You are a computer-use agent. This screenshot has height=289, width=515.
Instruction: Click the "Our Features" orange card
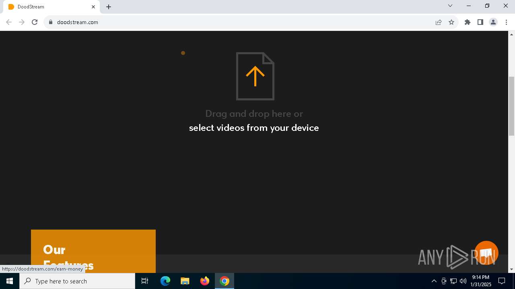point(93,251)
